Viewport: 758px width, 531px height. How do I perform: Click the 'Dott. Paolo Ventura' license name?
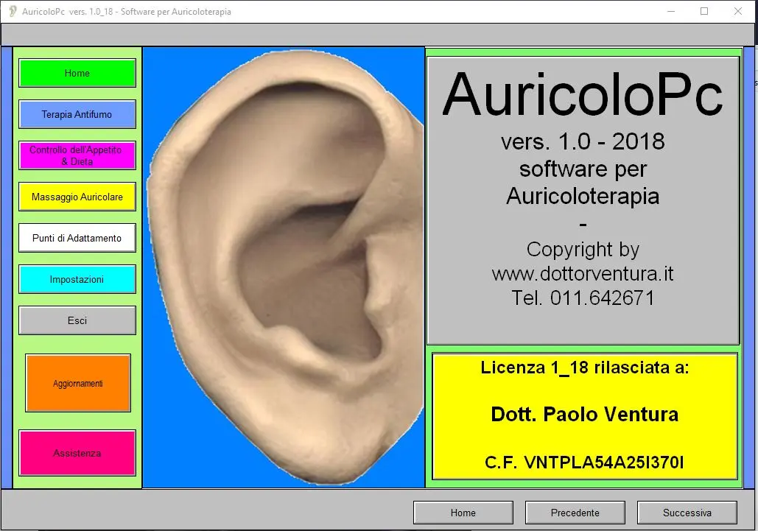tap(585, 414)
